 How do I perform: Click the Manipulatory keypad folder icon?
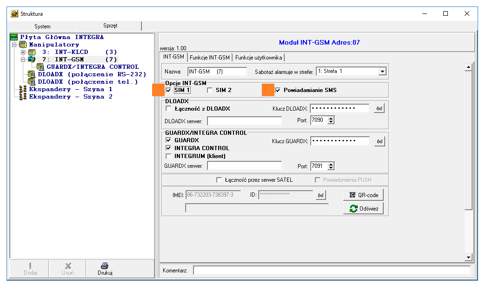(x=23, y=45)
